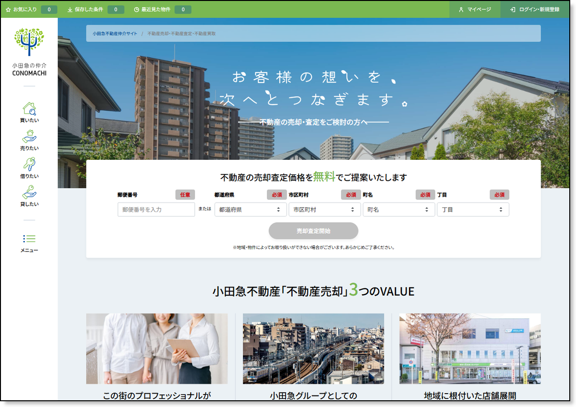Open the 貸したい hand-and-key icon
This screenshot has height=407, width=576.
(x=29, y=192)
